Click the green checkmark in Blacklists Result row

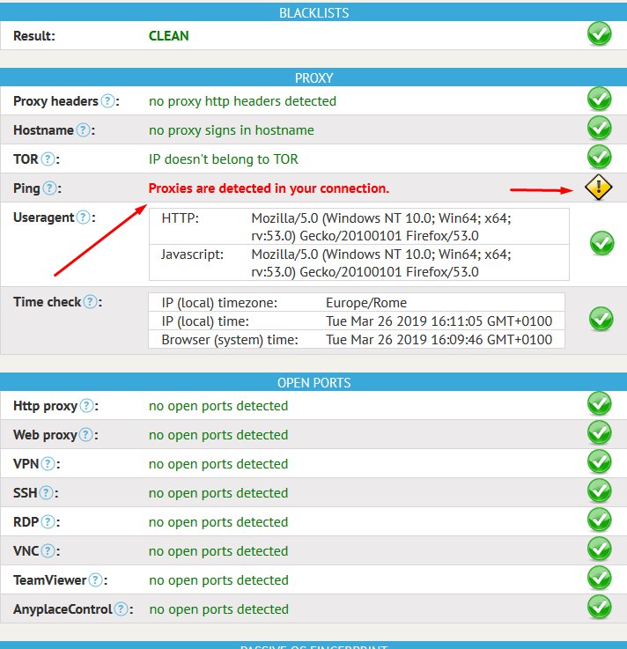coord(599,34)
